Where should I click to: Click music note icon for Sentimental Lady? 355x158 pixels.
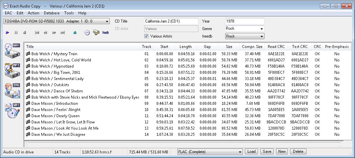28,78
